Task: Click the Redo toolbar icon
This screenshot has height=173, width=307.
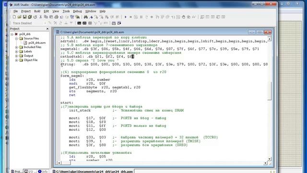Action: [x=67, y=17]
